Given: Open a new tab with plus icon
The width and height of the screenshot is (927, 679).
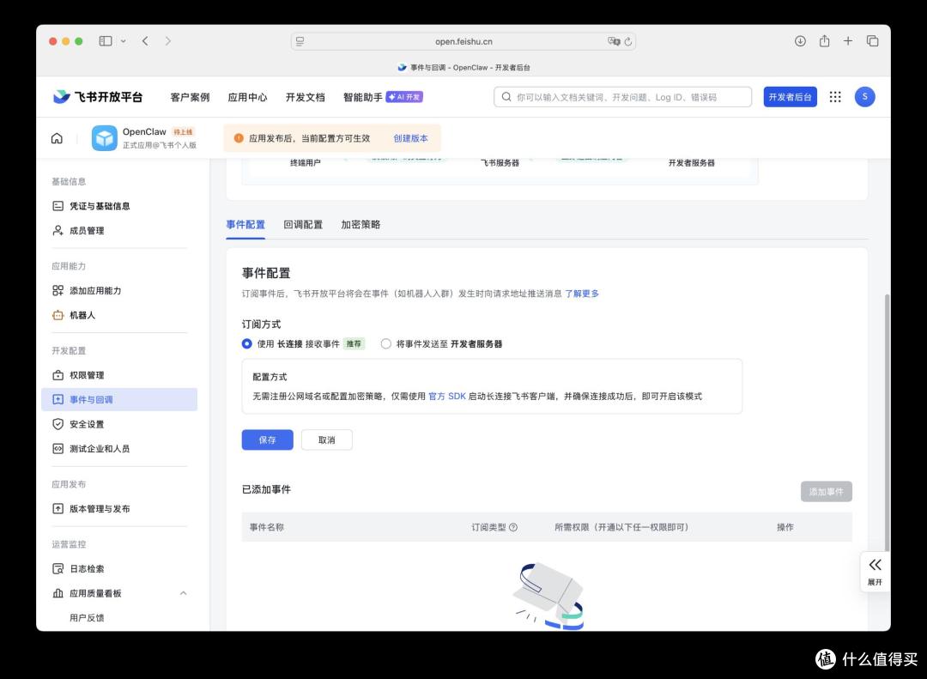Looking at the screenshot, I should pyautogui.click(x=848, y=41).
